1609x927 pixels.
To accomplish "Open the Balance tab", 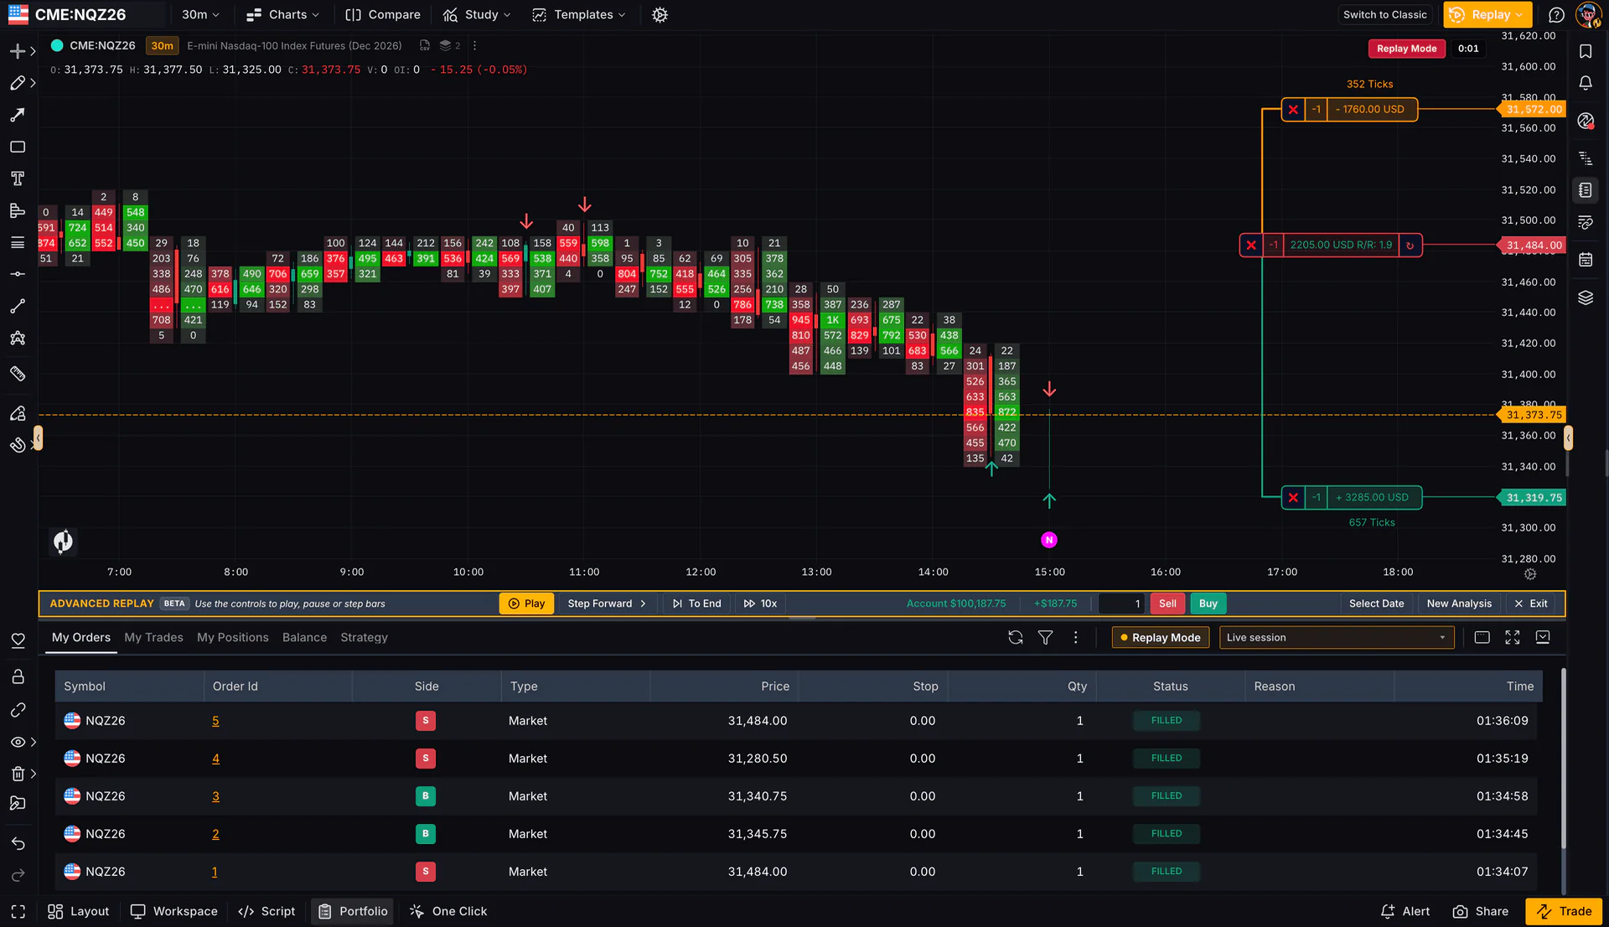I will 304,638.
